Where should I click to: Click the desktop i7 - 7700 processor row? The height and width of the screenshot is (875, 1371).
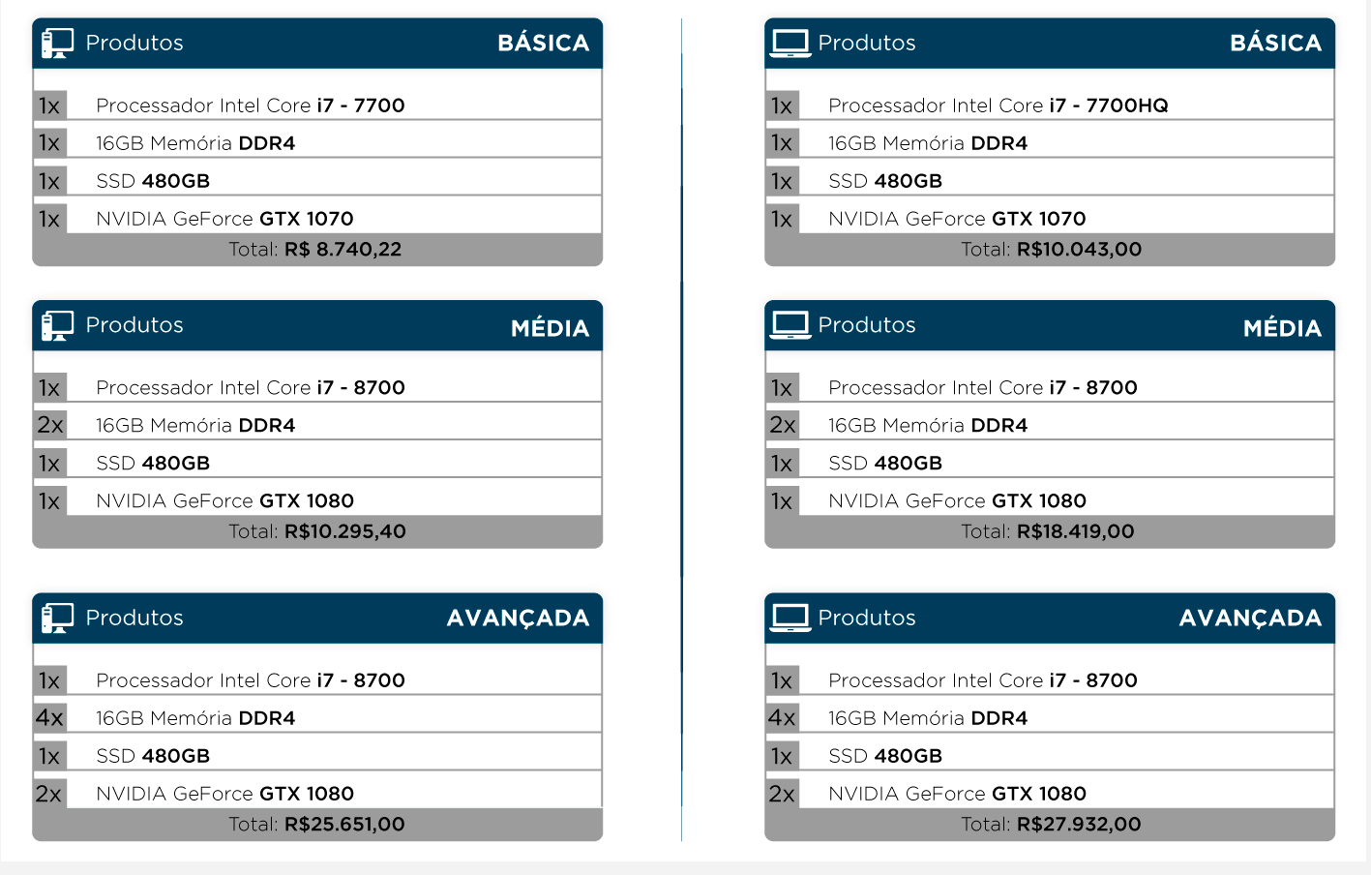tap(317, 105)
